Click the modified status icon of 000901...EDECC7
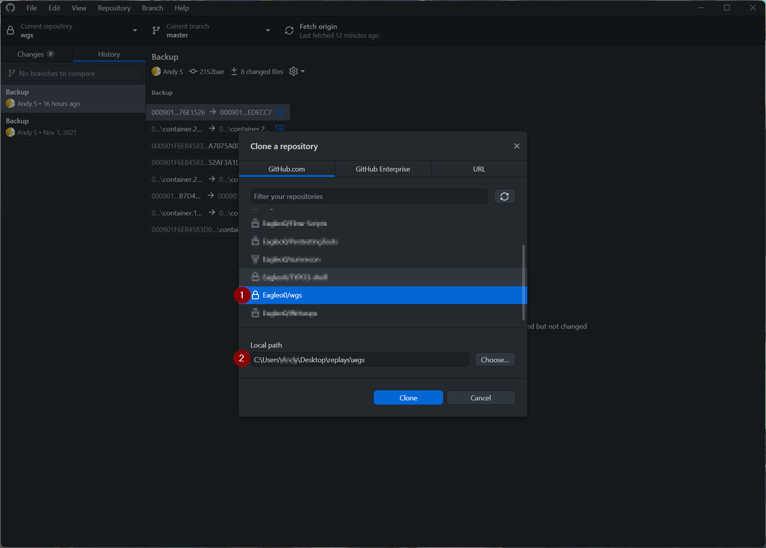Image resolution: width=766 pixels, height=548 pixels. tap(279, 112)
